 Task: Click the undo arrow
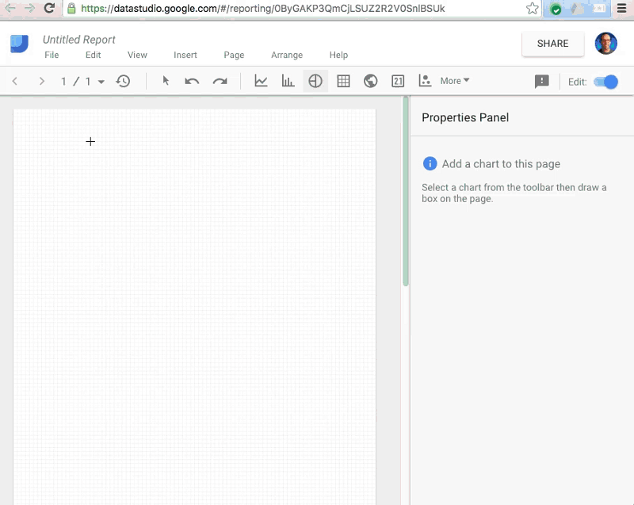192,81
